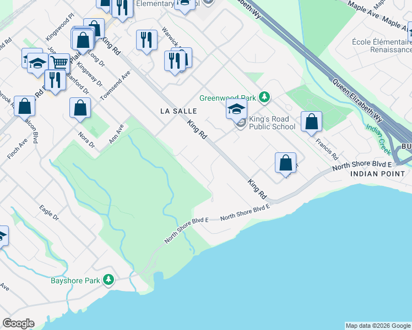Click the Indian Creek label
The image size is (412, 330).
[x=378, y=139]
